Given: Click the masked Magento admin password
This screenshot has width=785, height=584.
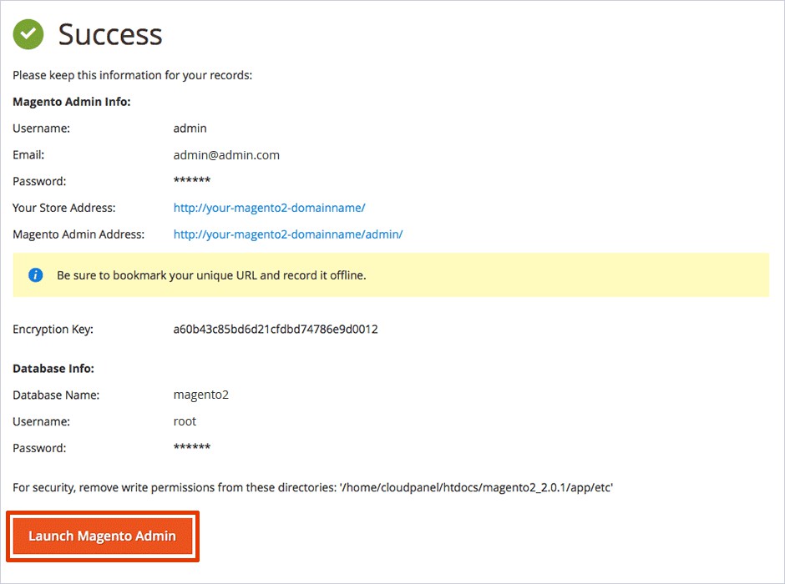Looking at the screenshot, I should pos(191,182).
